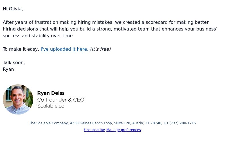Click the "Scalable.co" text in the signature
This screenshot has height=168, width=225.
(51, 106)
